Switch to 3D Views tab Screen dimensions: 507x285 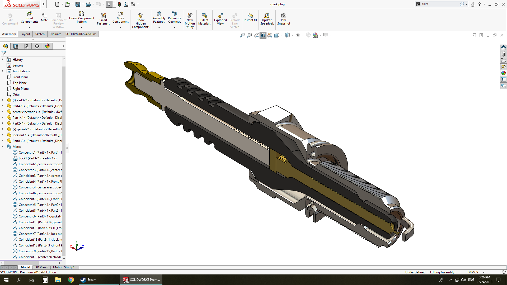[41, 267]
